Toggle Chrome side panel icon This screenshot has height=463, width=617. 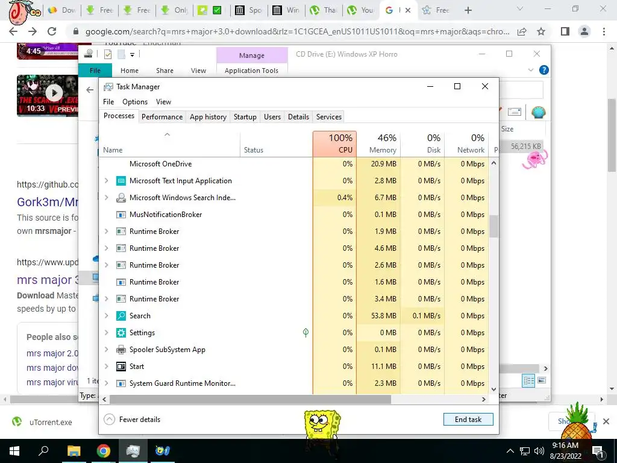click(565, 31)
